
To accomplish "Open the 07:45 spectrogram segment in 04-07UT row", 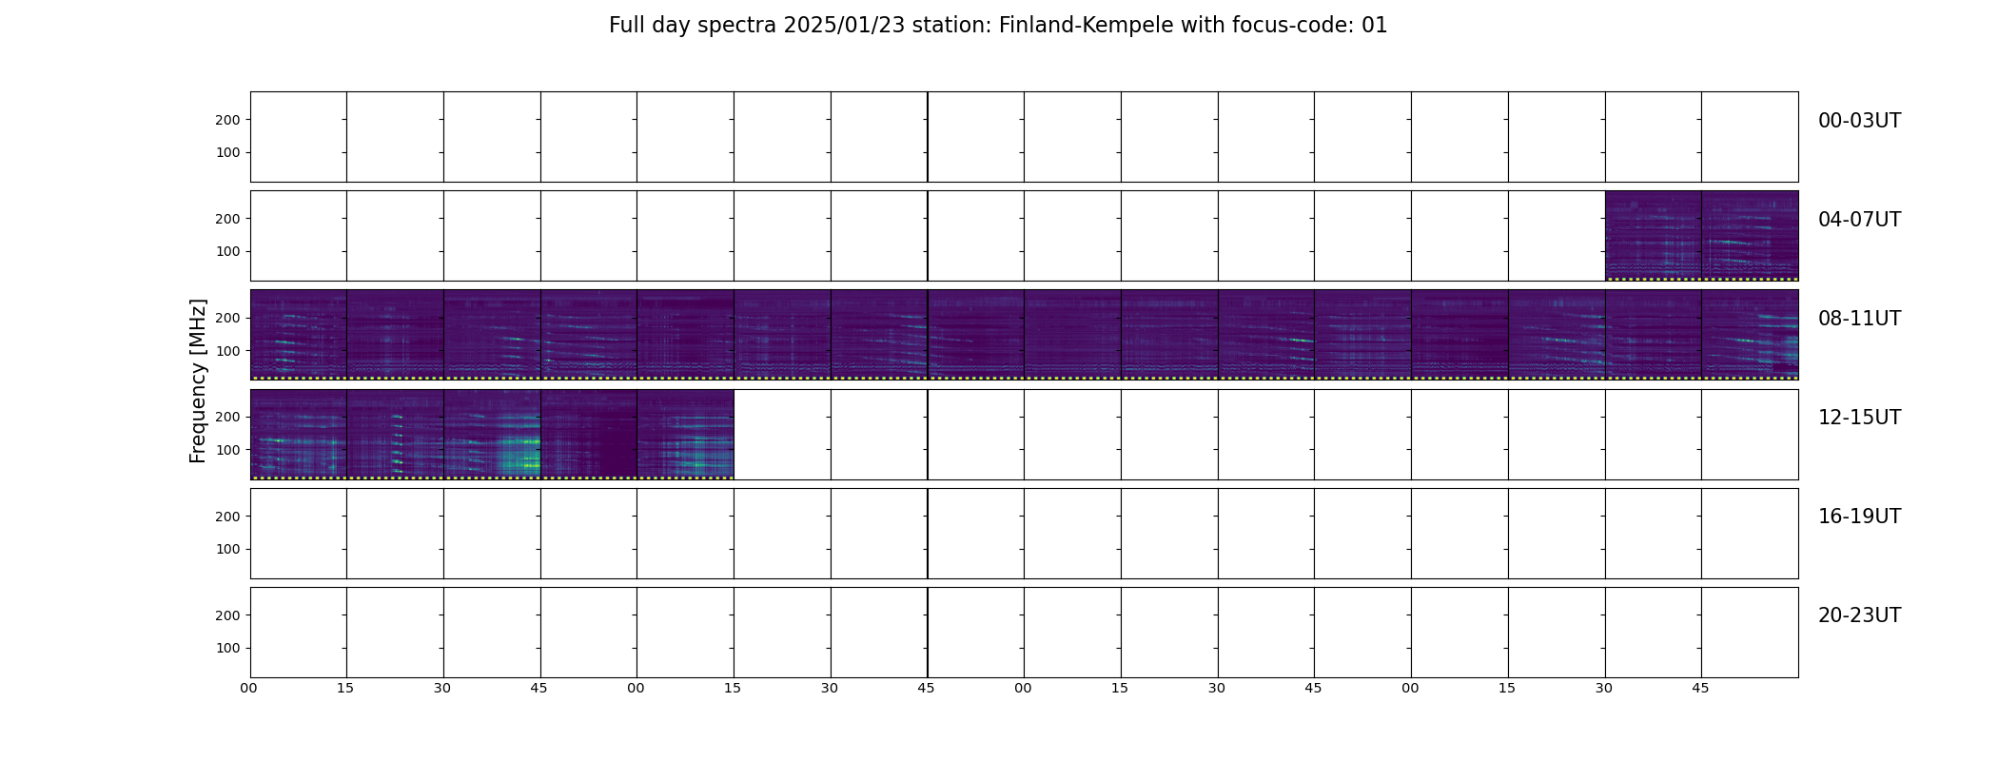I will click(1751, 236).
